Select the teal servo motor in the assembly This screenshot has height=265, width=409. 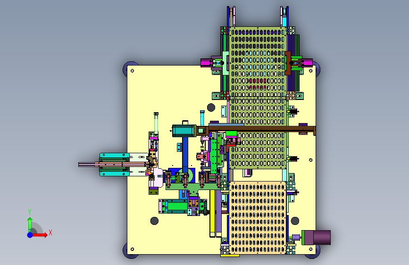tap(184, 131)
